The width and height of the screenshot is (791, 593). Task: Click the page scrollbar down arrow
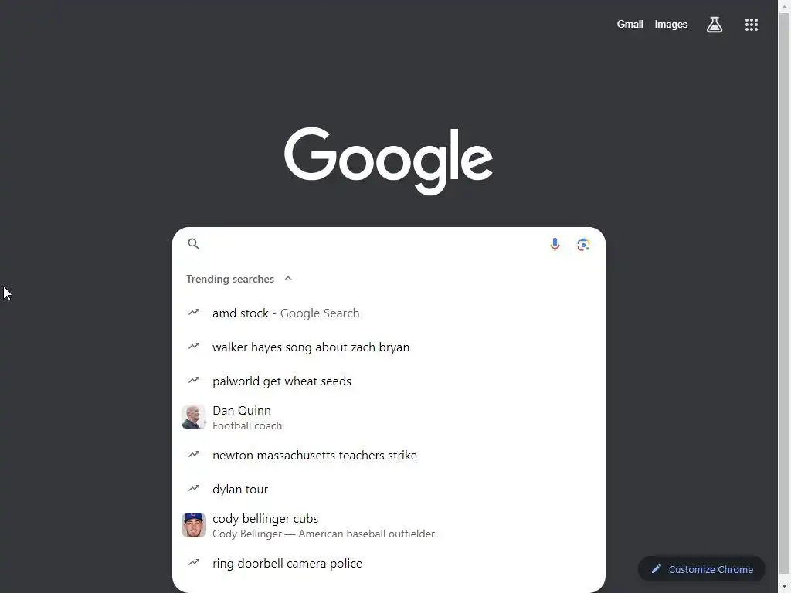pos(785,587)
